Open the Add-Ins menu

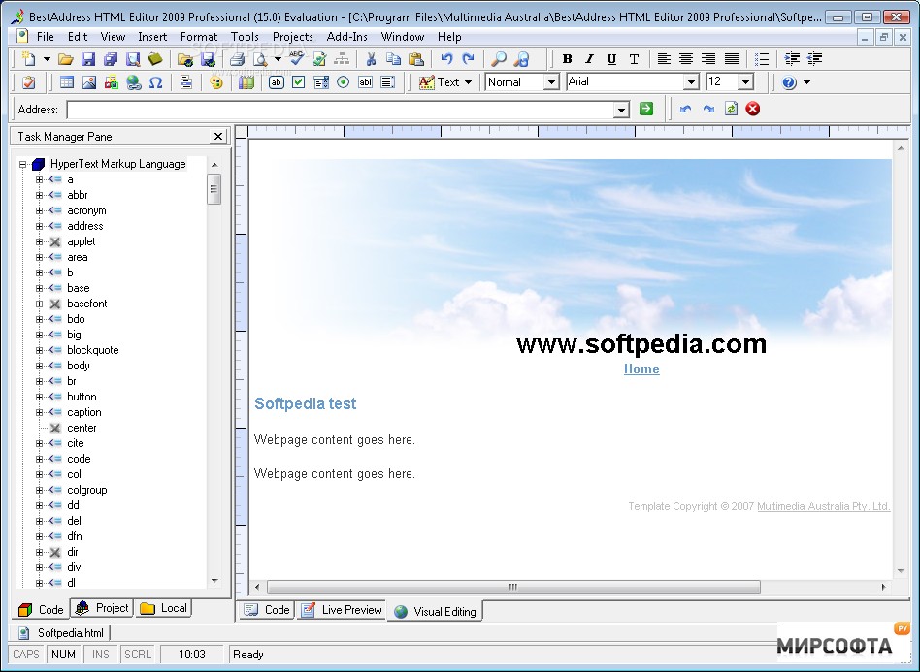[x=346, y=37]
